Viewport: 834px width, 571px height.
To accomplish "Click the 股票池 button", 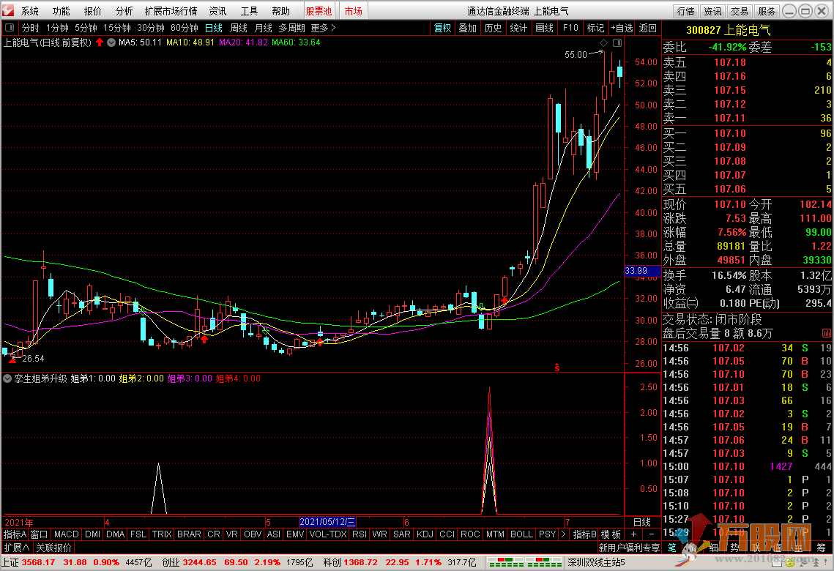I will pyautogui.click(x=319, y=11).
